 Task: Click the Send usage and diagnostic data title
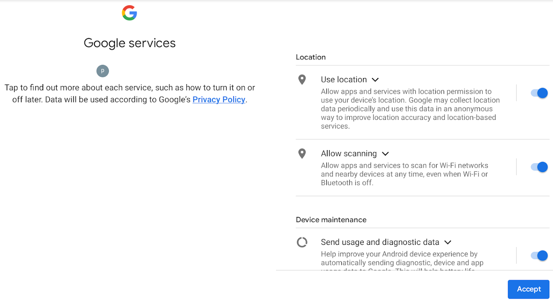click(x=380, y=242)
